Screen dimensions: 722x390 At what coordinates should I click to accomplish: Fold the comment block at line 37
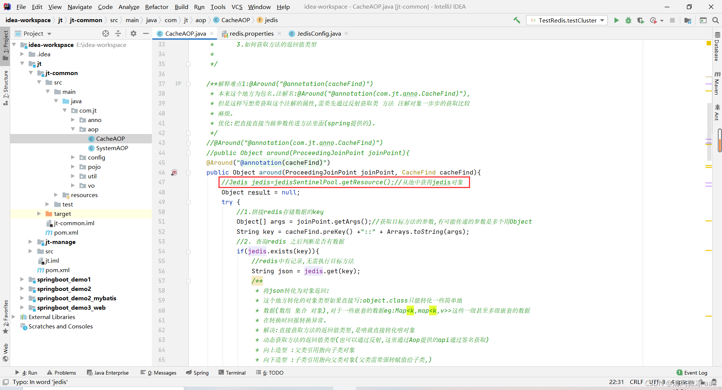point(188,84)
